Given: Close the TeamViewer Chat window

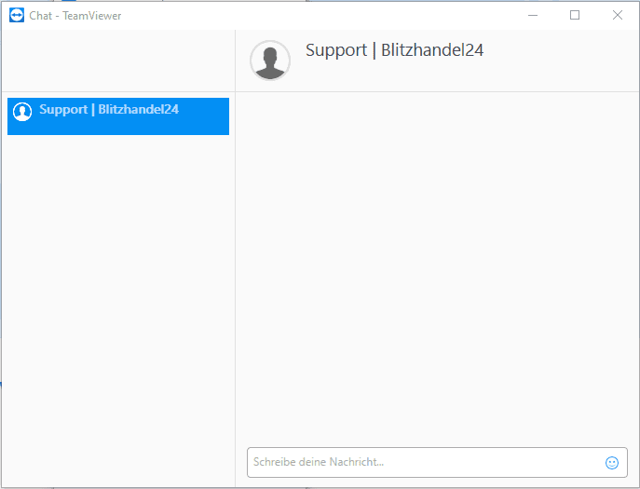Looking at the screenshot, I should 617,15.
